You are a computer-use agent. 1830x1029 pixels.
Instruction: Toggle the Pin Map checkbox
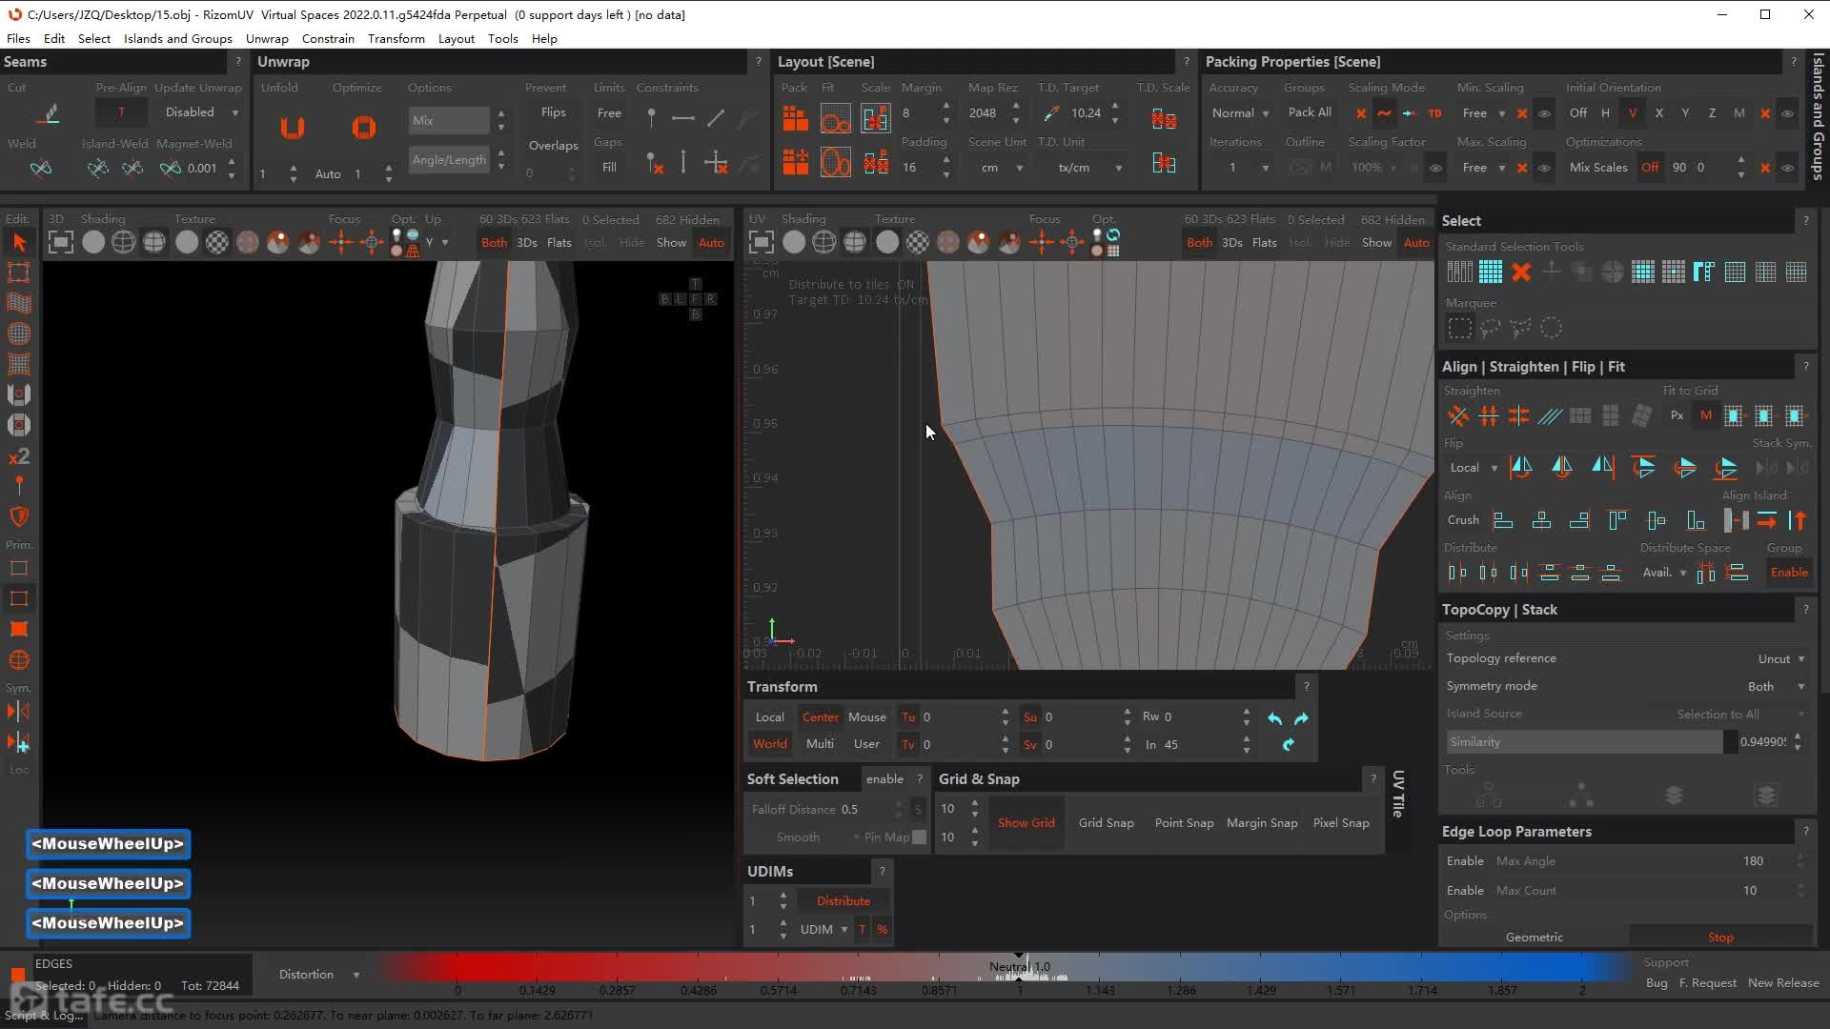(x=919, y=837)
